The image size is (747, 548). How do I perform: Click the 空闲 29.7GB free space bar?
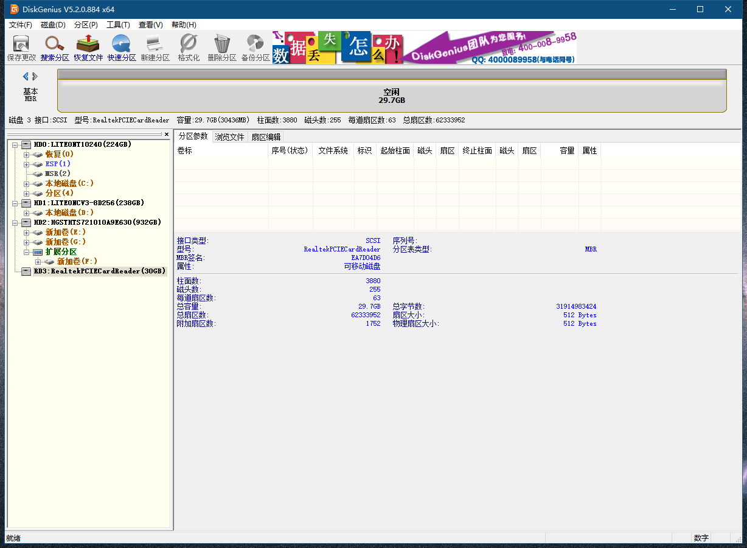coord(392,91)
